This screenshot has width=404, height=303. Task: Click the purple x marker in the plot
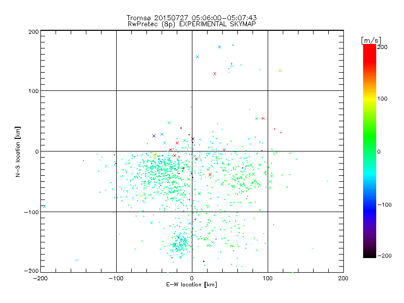pos(154,136)
